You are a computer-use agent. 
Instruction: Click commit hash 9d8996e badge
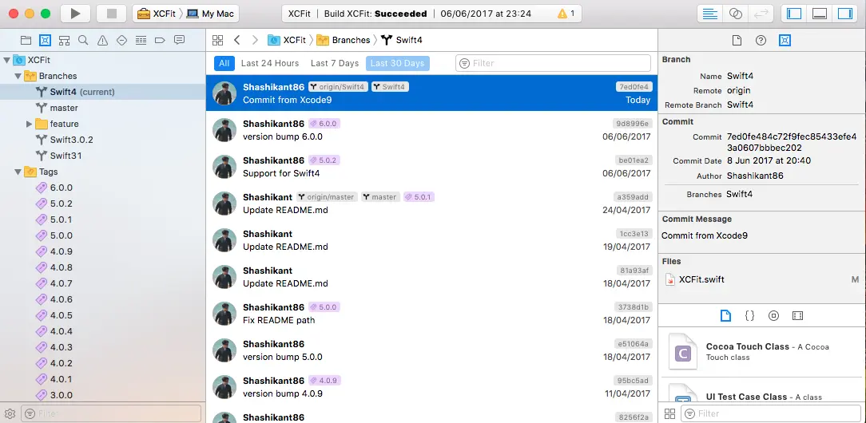coord(633,124)
